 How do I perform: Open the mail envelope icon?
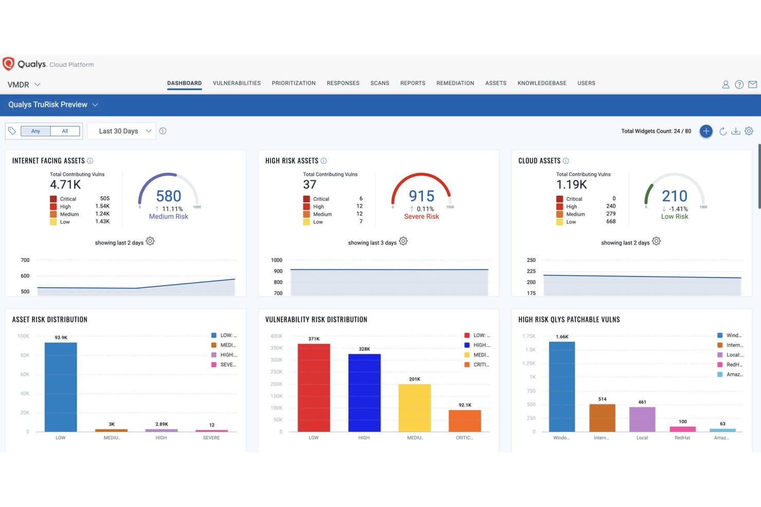click(x=752, y=84)
